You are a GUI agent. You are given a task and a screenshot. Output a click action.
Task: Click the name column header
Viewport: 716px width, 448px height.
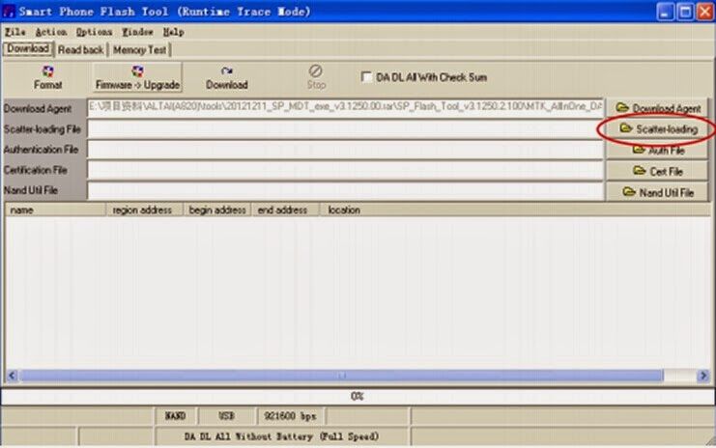[55, 210]
